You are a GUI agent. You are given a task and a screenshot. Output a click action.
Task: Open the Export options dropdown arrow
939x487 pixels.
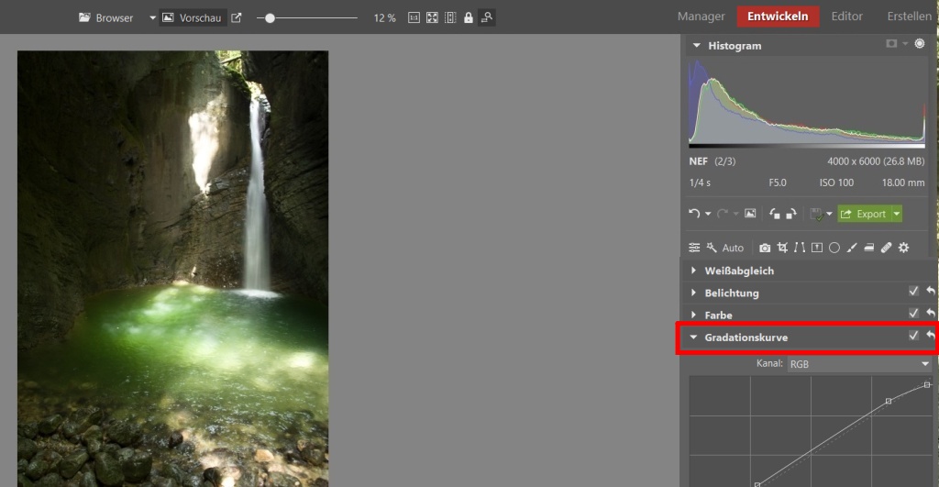click(896, 214)
